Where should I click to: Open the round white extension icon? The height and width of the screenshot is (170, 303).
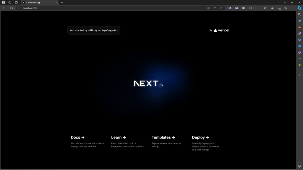point(237,8)
